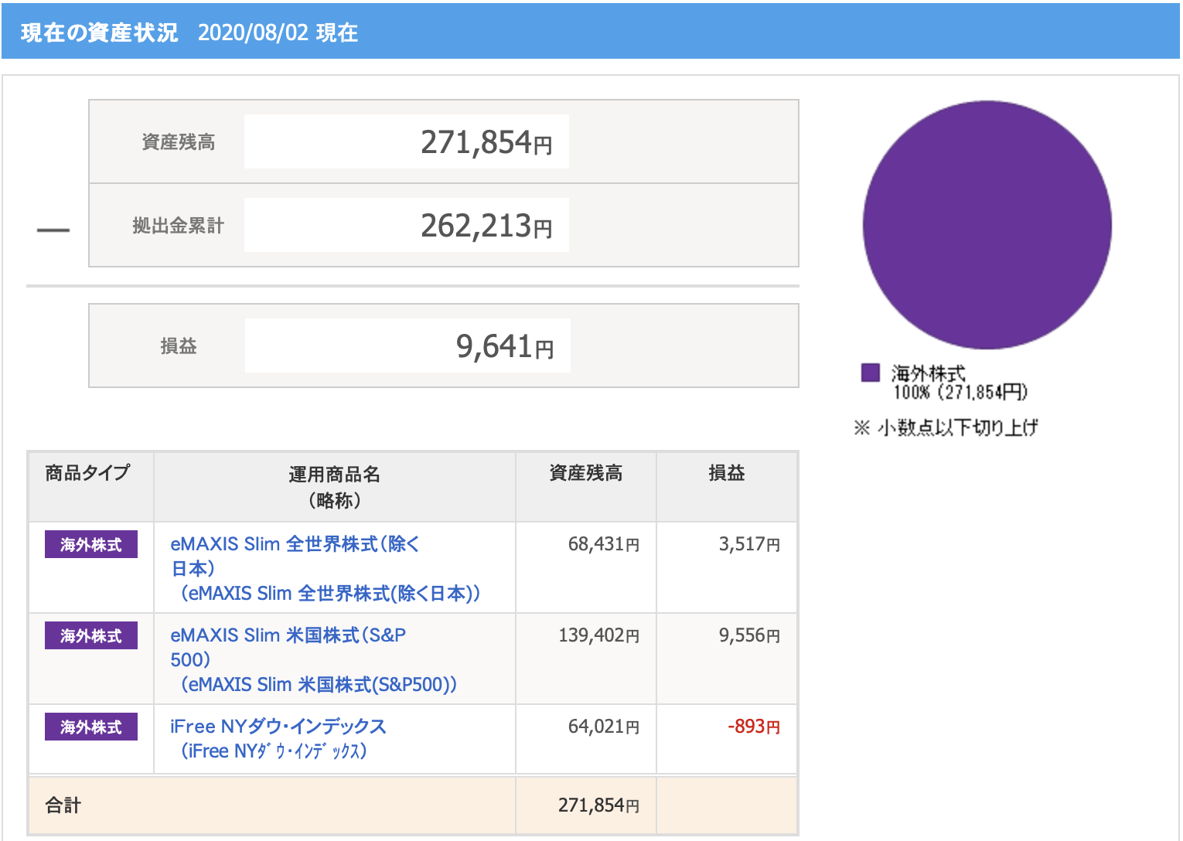Click the 拠出金累計 label
Viewport: 1183px width, 841px height.
pyautogui.click(x=178, y=226)
